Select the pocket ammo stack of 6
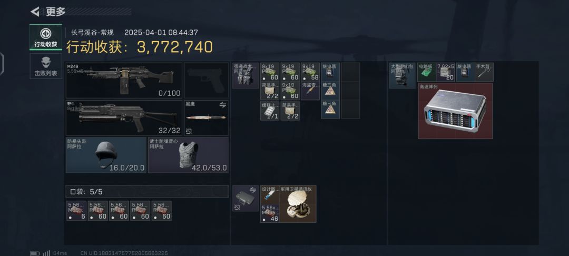This screenshot has width=569, height=256. pyautogui.click(x=76, y=211)
